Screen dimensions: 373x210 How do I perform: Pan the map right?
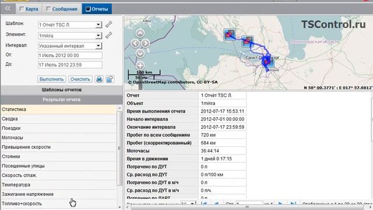coord(145,43)
